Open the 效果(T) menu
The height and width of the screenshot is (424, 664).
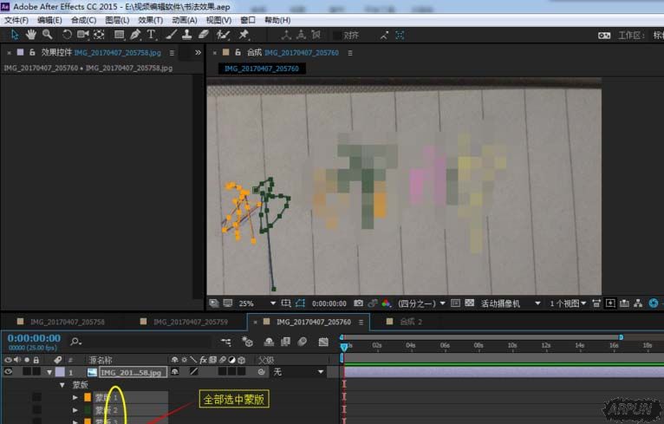pos(150,20)
